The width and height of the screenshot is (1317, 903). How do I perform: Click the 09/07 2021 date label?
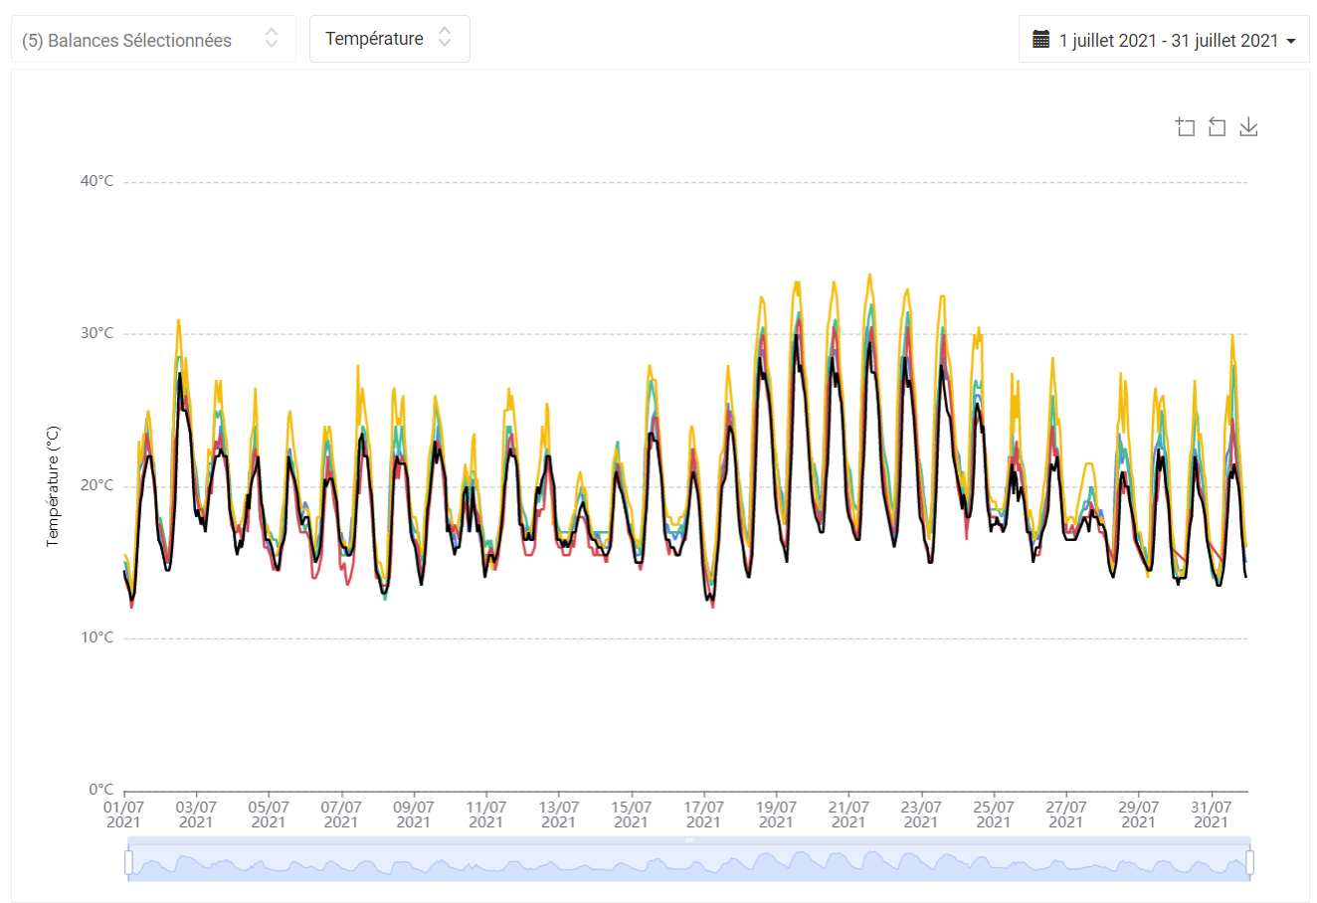(x=414, y=814)
